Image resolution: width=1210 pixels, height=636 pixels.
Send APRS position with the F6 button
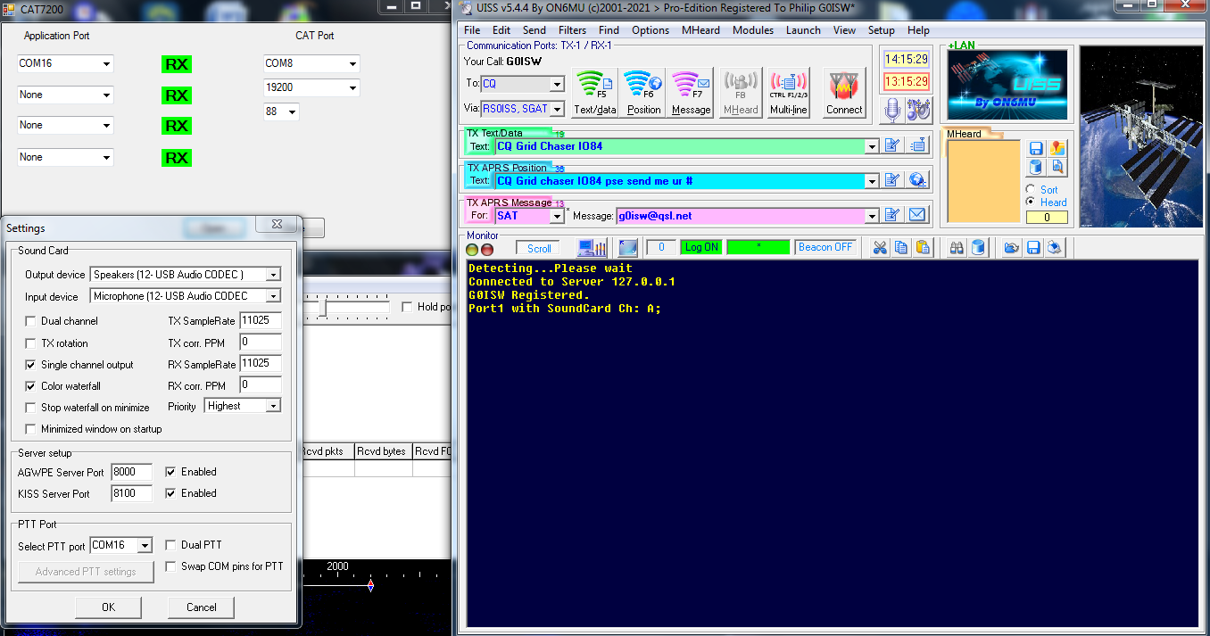coord(643,93)
